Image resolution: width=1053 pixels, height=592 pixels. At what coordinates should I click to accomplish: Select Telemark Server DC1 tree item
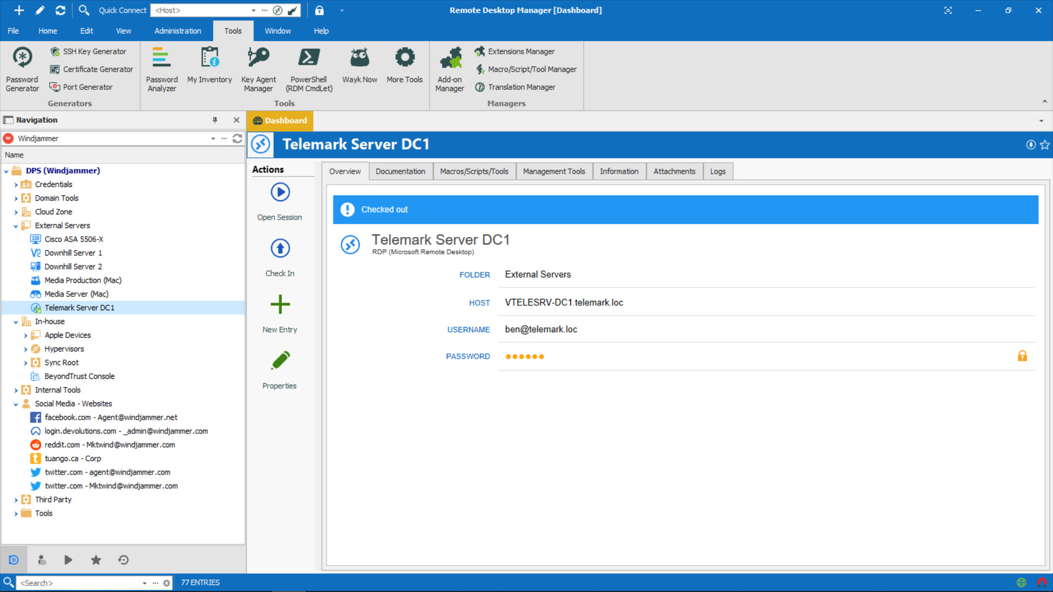click(80, 307)
